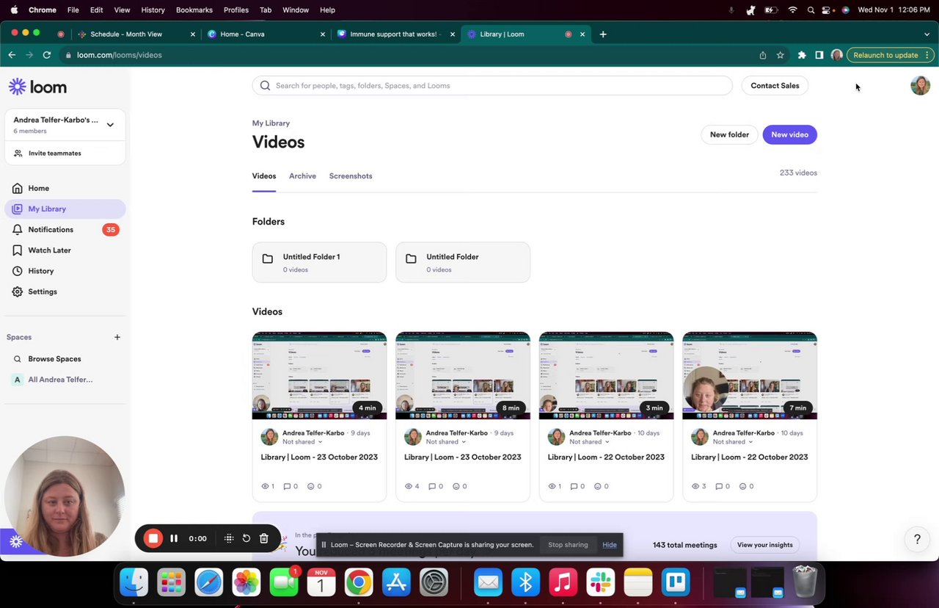Switch to the Schedule - Month View tab

[x=136, y=34]
